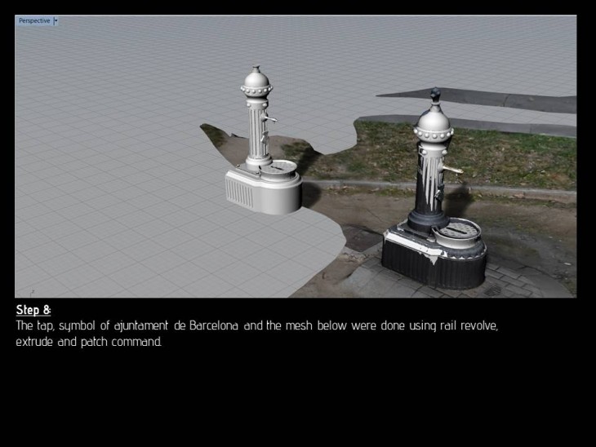Select the grass area of the scan mesh
This screenshot has height=447, width=596.
click(x=506, y=159)
